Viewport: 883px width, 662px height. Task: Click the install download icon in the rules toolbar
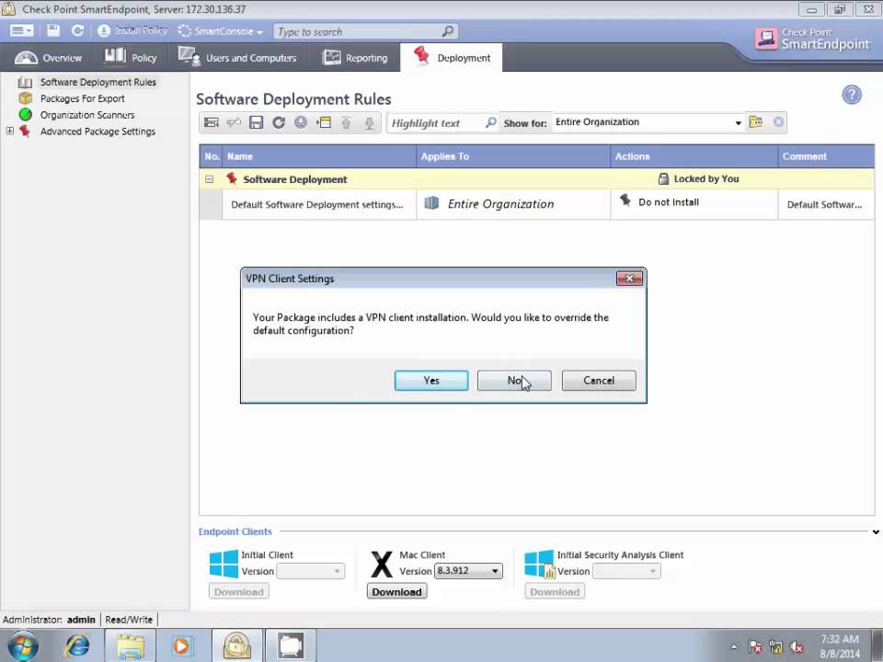(301, 122)
